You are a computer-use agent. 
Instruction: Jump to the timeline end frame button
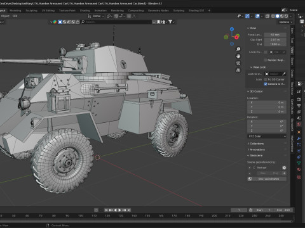click(x=129, y=210)
